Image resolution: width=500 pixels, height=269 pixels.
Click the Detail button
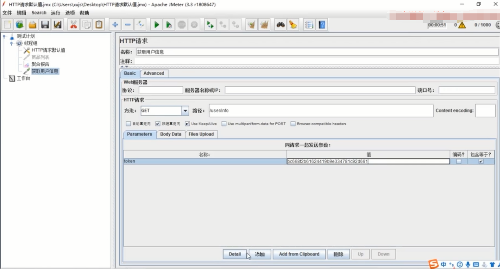235,254
